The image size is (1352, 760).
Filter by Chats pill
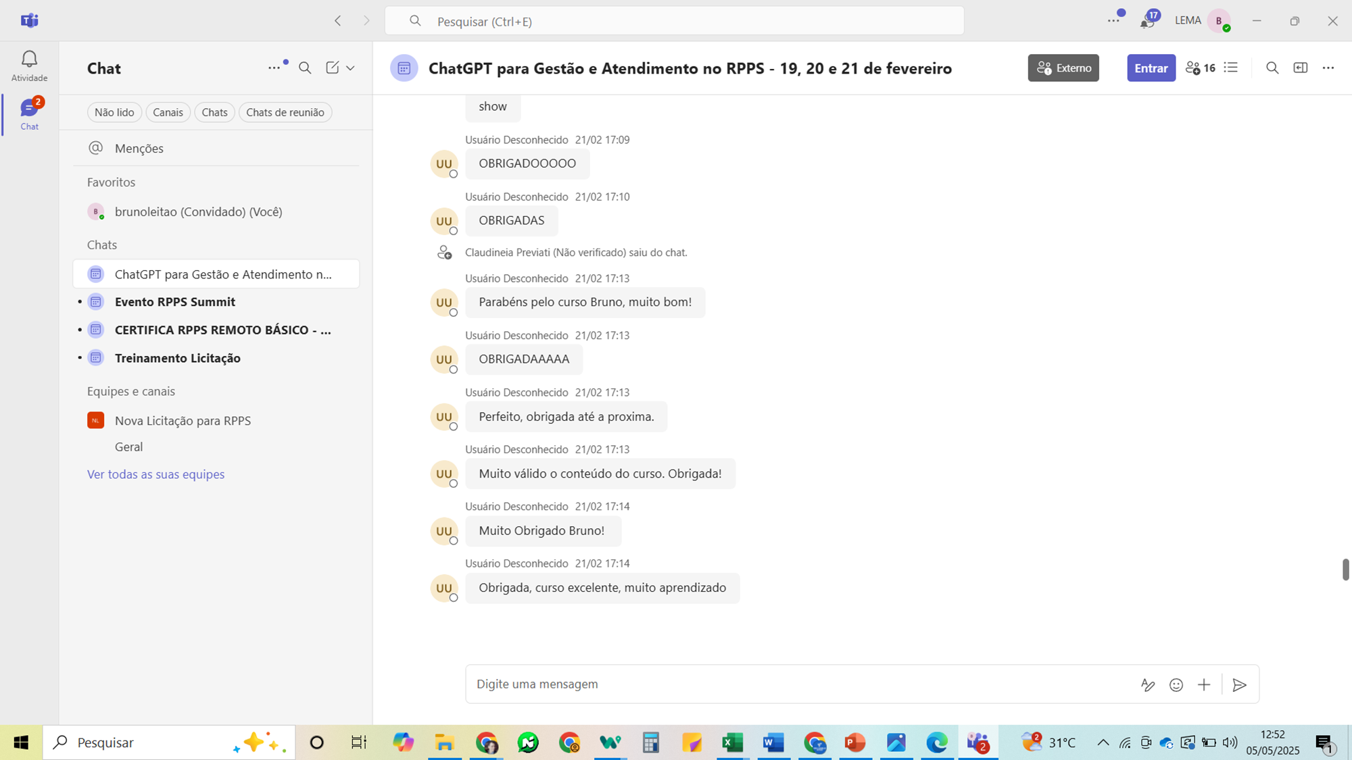[x=214, y=112]
